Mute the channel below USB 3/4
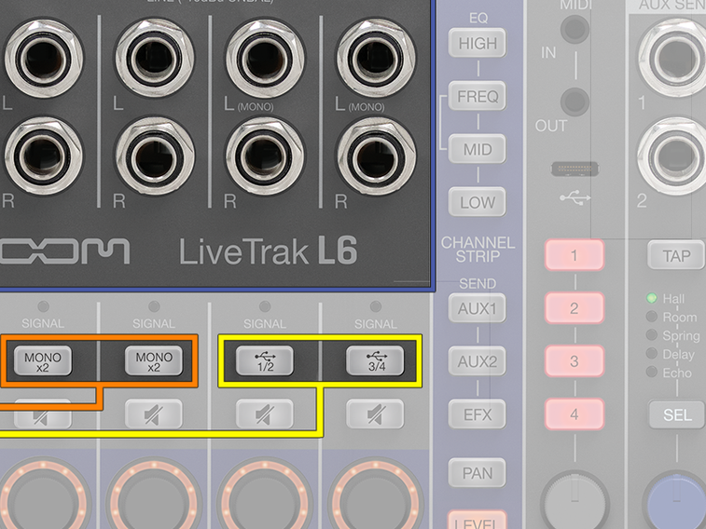This screenshot has width=706, height=529. pyautogui.click(x=375, y=414)
